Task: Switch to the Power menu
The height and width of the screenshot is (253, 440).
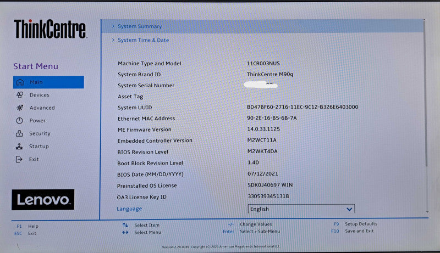Action: (37, 121)
